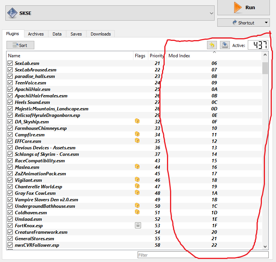Click mod index 1F cell
The height and width of the screenshot is (262, 276).
click(214, 225)
